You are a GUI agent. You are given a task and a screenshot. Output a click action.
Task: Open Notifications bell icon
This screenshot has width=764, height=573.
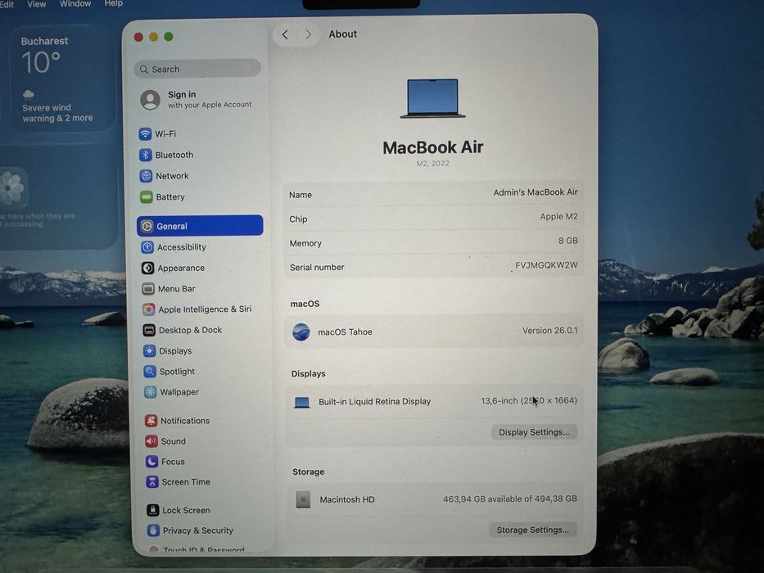point(151,421)
